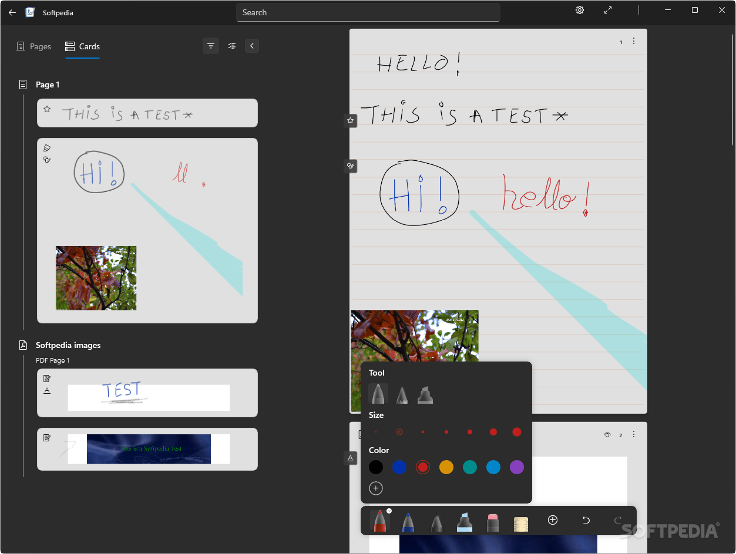Switch to the Pages tab
Screen dimensions: 736x554
(33, 46)
